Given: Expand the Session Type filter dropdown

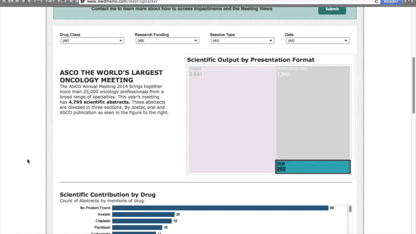Looking at the screenshot, I should 242,41.
